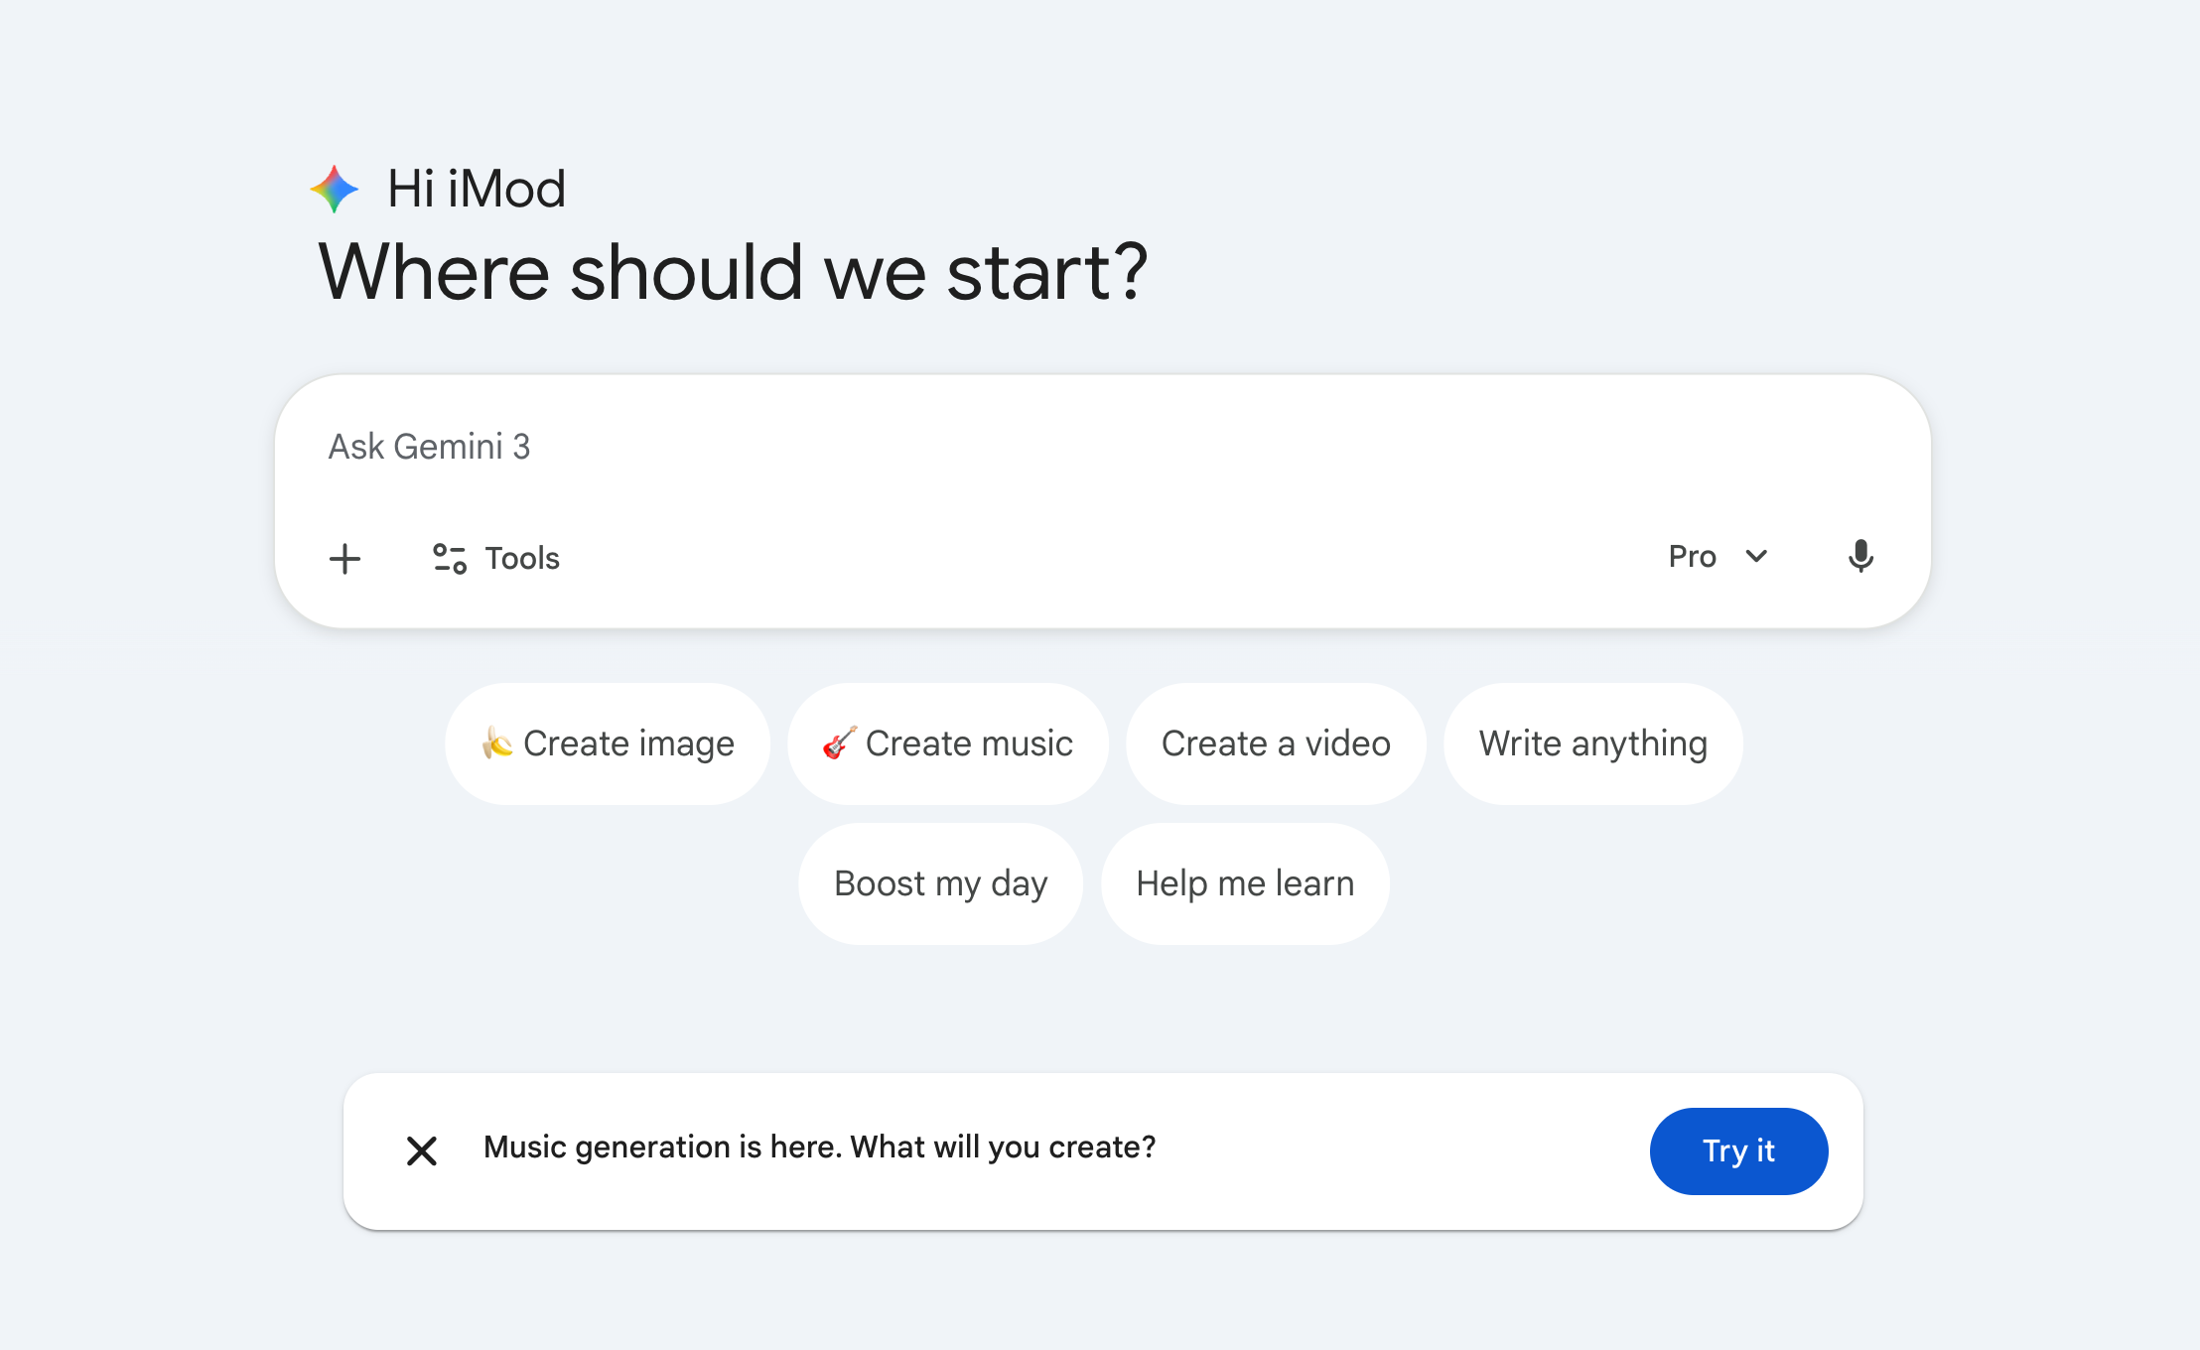This screenshot has width=2200, height=1350.
Task: Click the music generation announcement text
Action: coord(819,1147)
